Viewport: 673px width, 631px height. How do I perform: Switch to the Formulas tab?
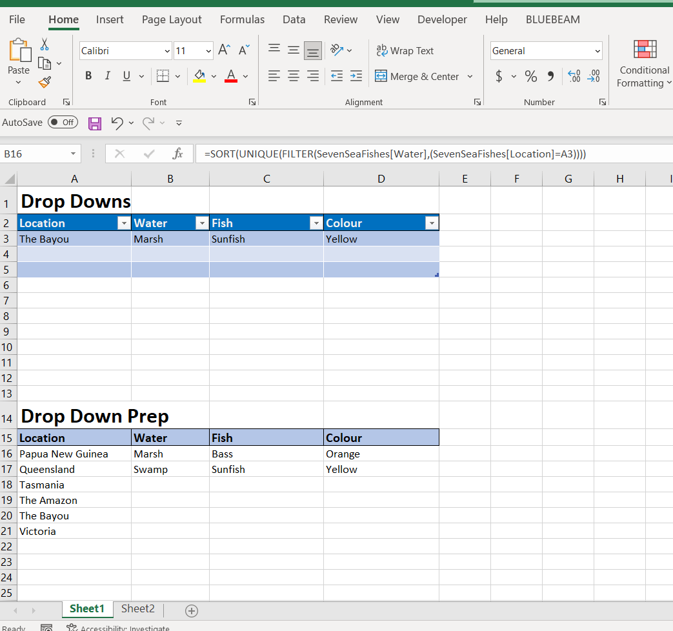[242, 19]
